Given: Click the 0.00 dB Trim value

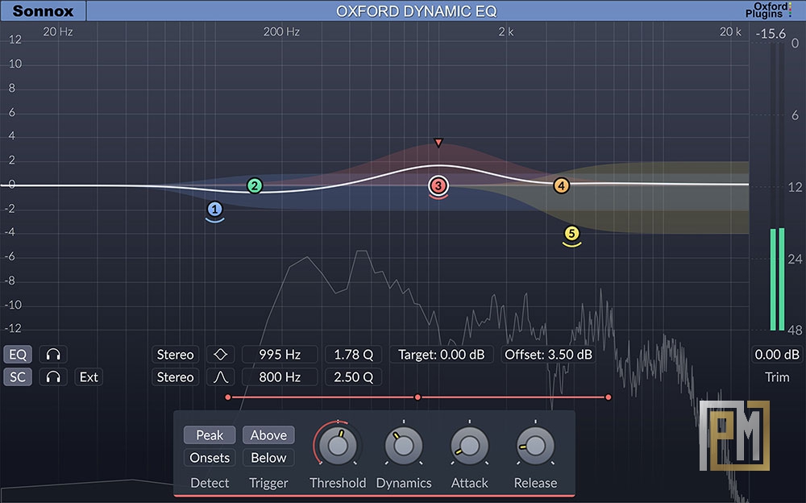Looking at the screenshot, I should (777, 355).
